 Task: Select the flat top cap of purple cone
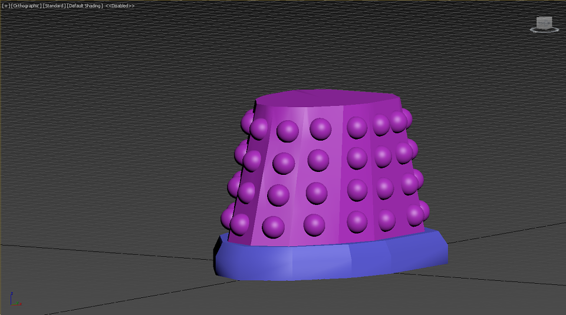[328, 98]
